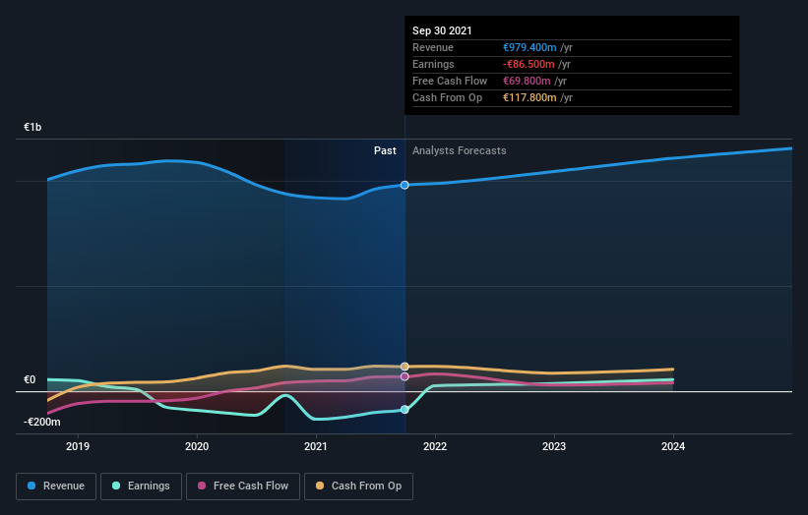Click the Revenue row label in tooltip

(433, 47)
